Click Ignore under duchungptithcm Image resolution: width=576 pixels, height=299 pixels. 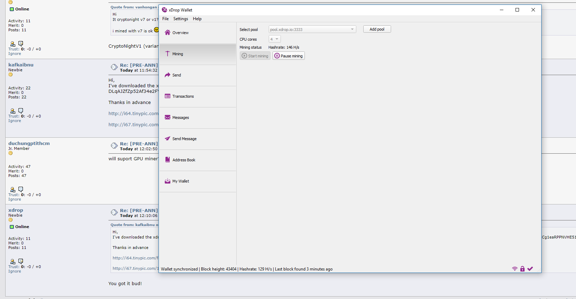point(15,200)
